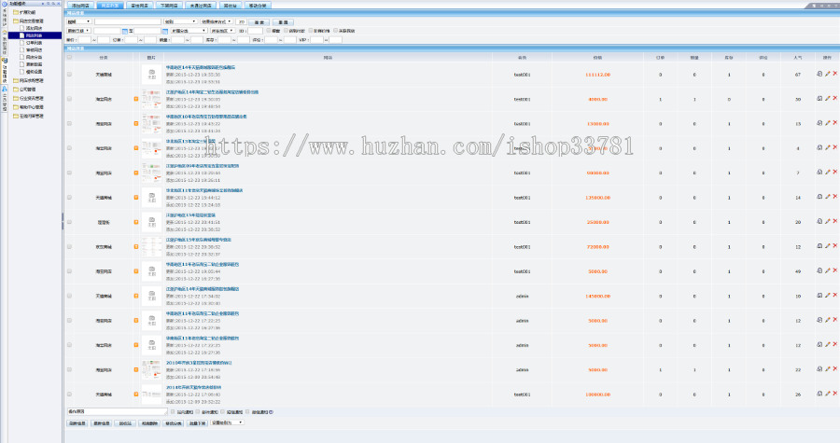Switch to the fifth tab in the top tab bar
840x443 pixels.
201,6
